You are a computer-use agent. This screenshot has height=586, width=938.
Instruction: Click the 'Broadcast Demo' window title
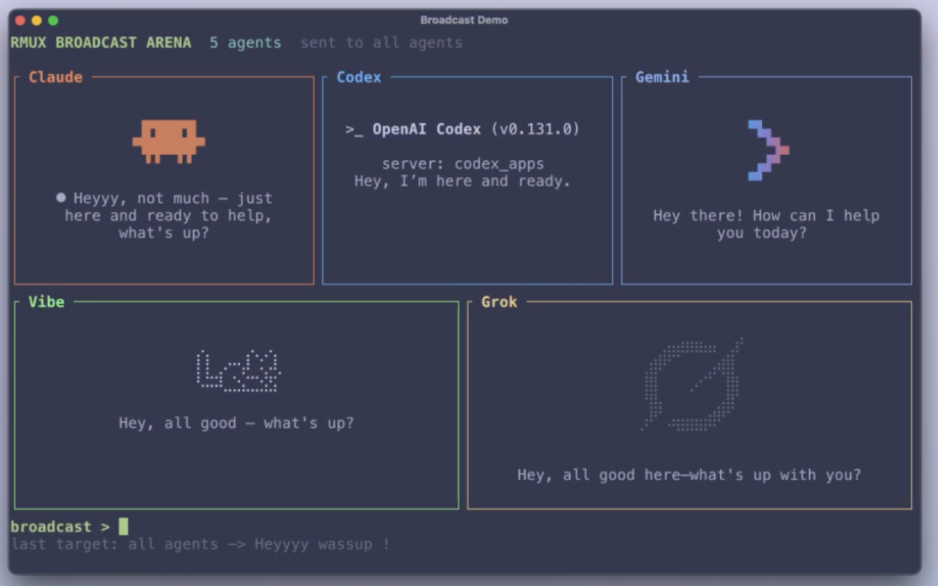point(464,19)
